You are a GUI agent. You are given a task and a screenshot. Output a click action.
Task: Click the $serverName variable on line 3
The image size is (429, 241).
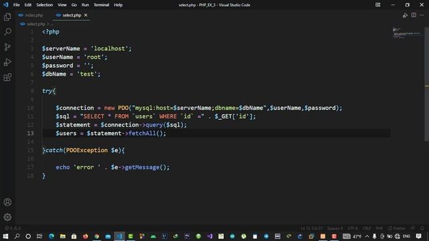pos(61,49)
